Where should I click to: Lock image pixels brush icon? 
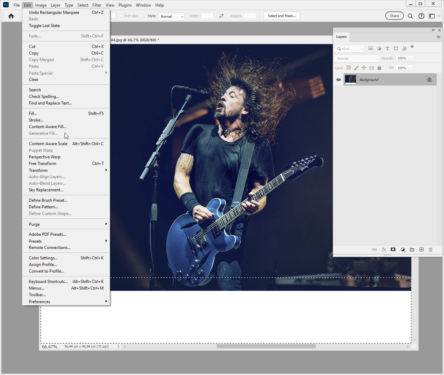tap(356, 68)
